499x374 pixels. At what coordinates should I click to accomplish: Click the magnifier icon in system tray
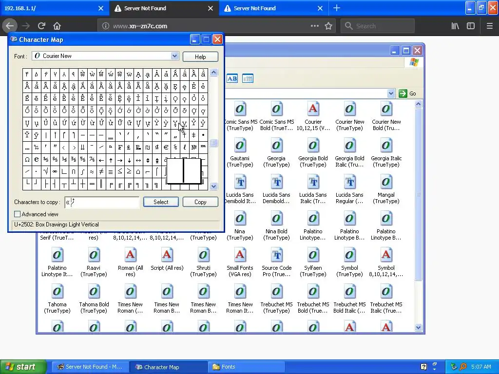(463, 367)
